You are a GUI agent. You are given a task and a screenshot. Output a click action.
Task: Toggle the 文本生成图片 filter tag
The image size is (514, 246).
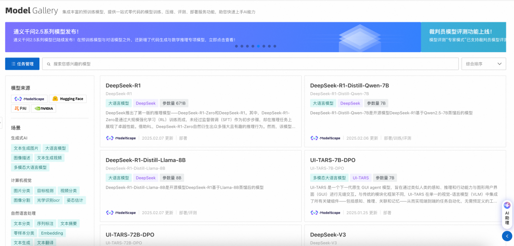(x=26, y=148)
